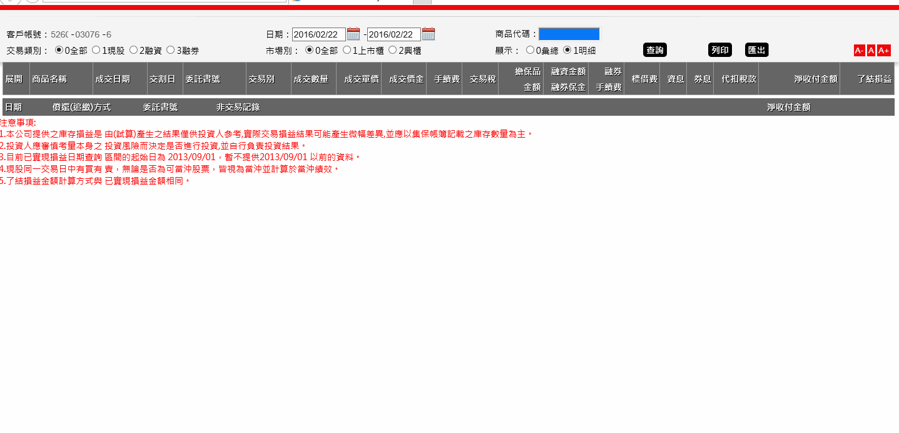Select 1現股 transaction type radio
This screenshot has height=433, width=899.
coord(96,50)
